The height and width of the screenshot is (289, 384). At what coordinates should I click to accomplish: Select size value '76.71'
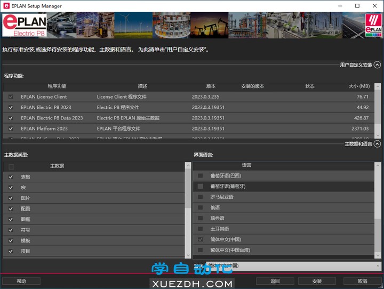[x=363, y=97]
